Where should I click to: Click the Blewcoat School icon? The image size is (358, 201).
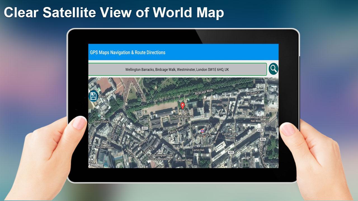click(x=184, y=156)
